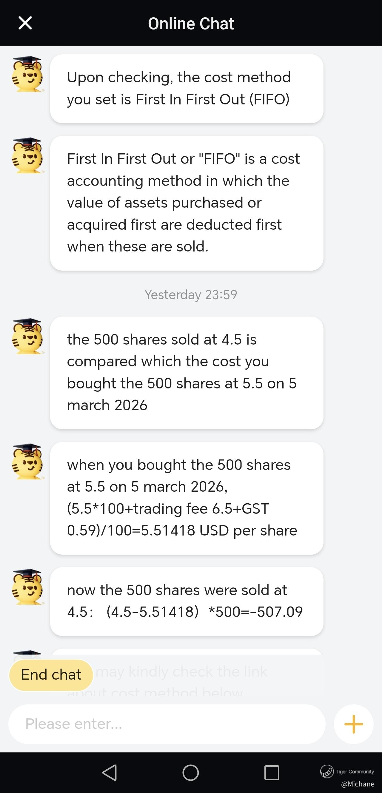Tap the tiger avatar beside the FIFO definition message
Screen dimensions: 382x793
pyautogui.click(x=28, y=155)
